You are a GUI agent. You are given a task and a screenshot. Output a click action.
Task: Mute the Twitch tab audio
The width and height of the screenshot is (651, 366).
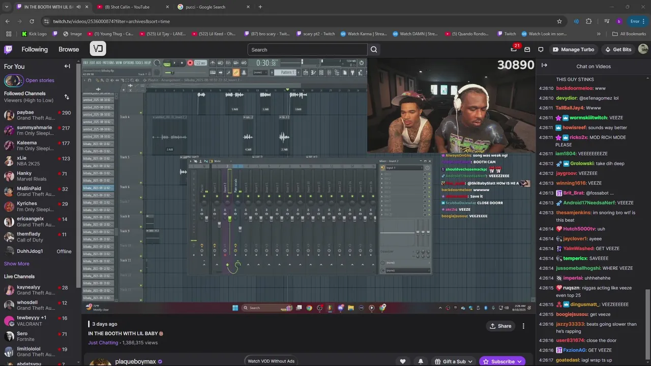78,7
